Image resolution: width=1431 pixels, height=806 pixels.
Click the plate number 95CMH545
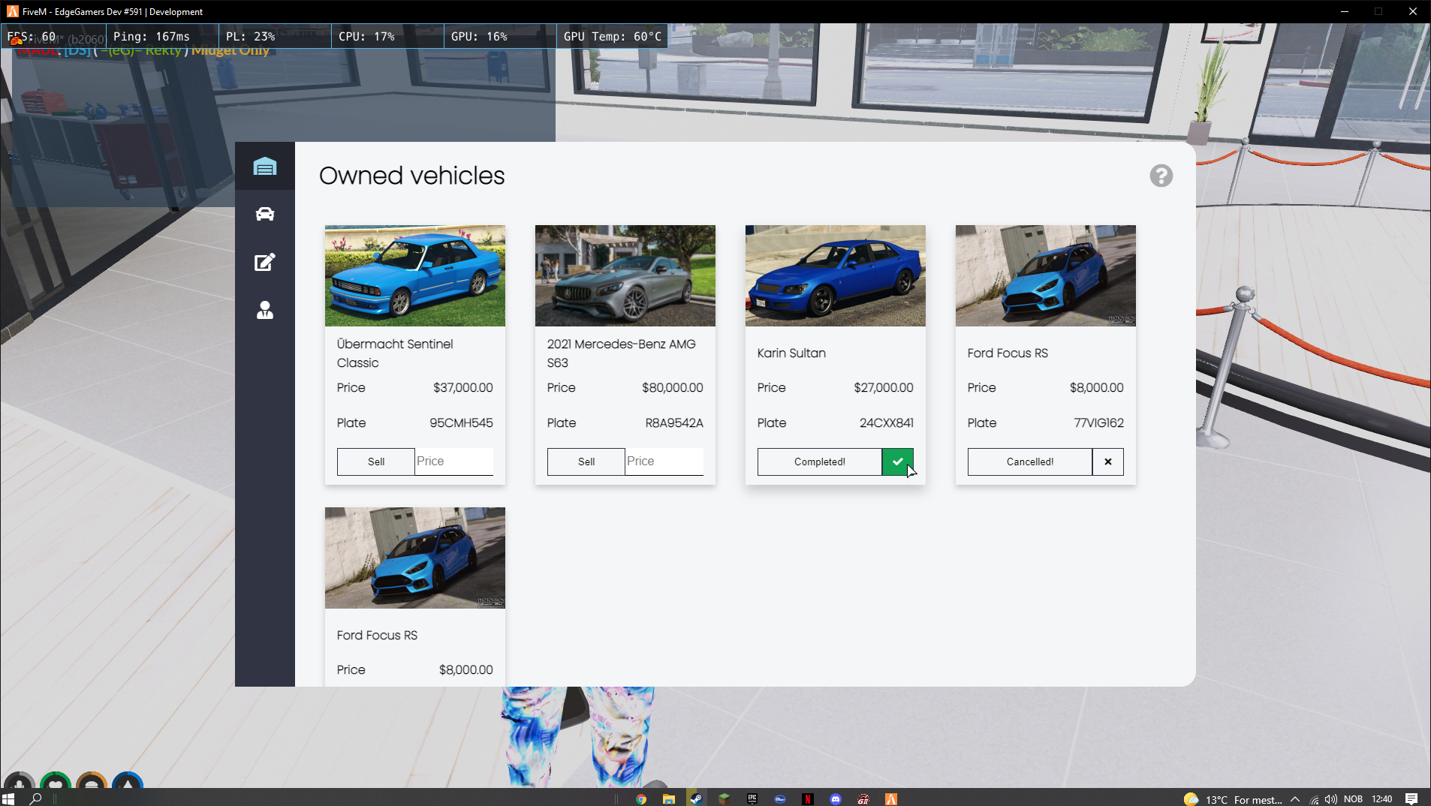[x=461, y=423]
